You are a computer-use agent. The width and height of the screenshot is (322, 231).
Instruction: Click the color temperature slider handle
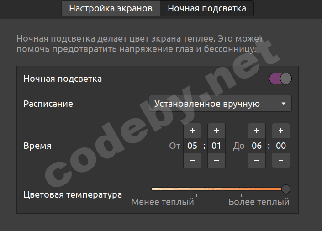point(286,189)
